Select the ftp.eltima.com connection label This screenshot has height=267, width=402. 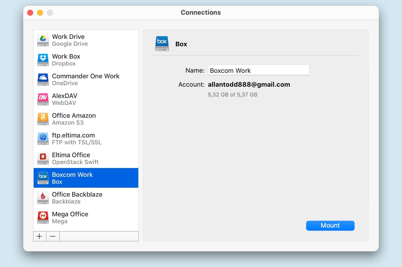[73, 135]
